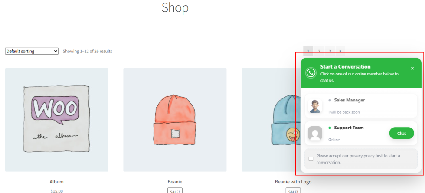Viewport: 425px width, 193px height.
Task: Open the Album product title link
Action: pos(57,182)
